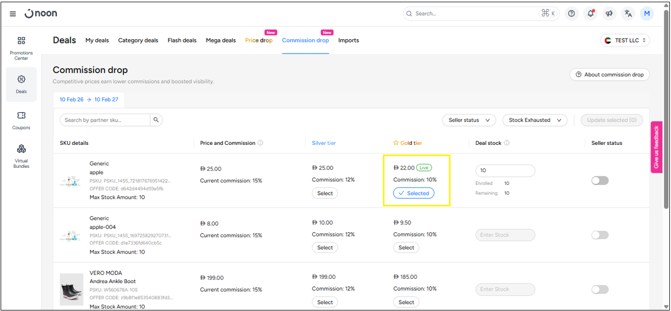Click the announcements megaphone icon
The width and height of the screenshot is (671, 311).
point(609,13)
